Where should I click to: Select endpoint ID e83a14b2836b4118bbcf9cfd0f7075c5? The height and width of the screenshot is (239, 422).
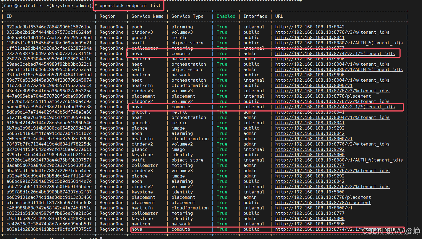pyautogui.click(x=49, y=229)
